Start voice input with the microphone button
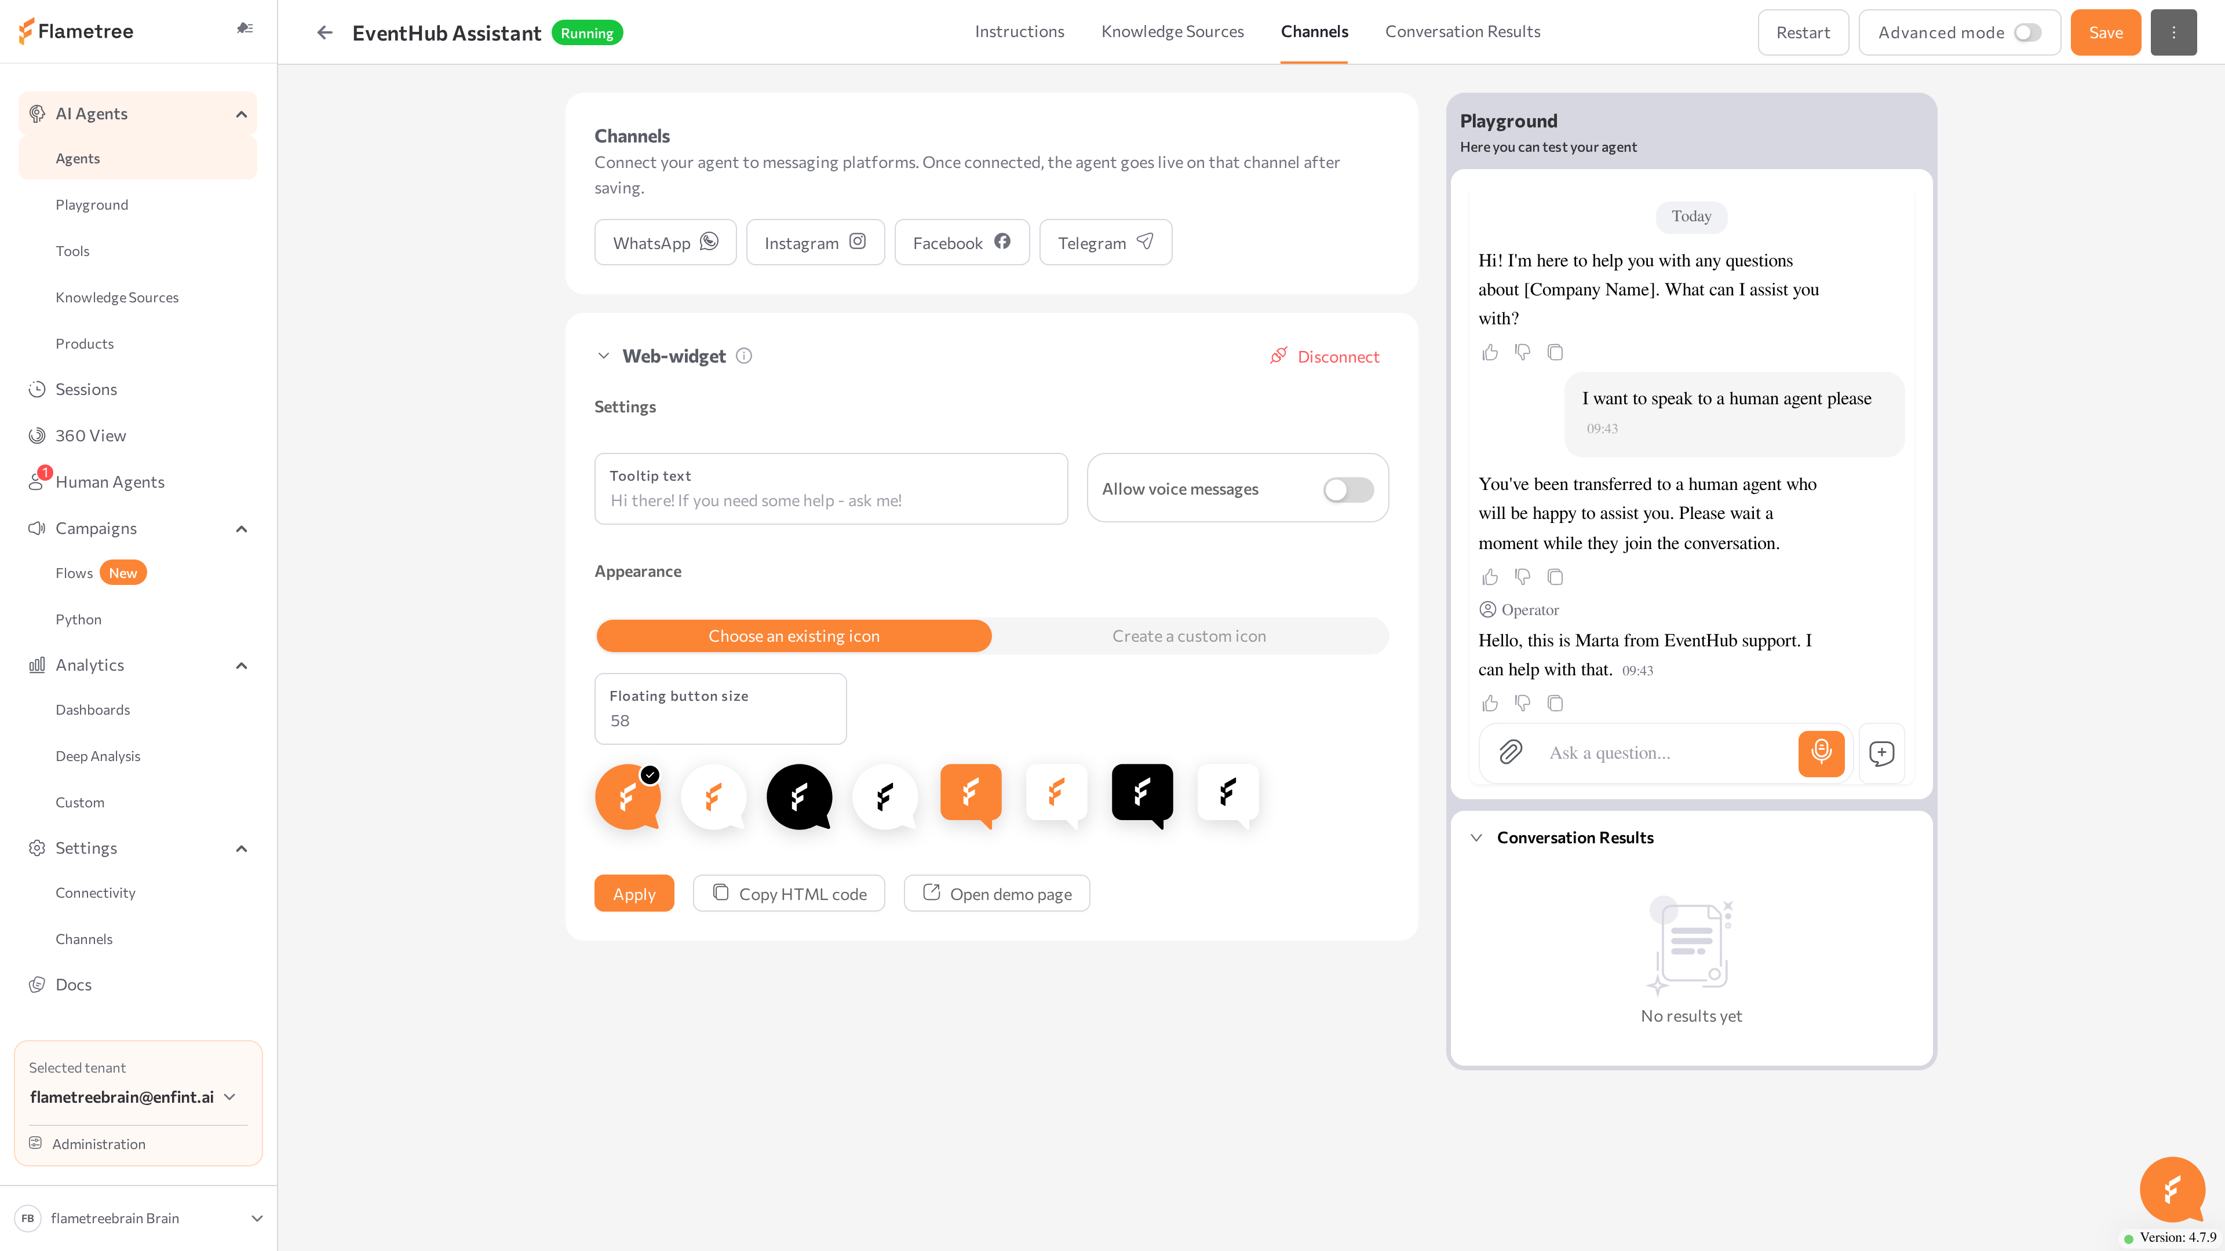2225x1251 pixels. pos(1821,753)
